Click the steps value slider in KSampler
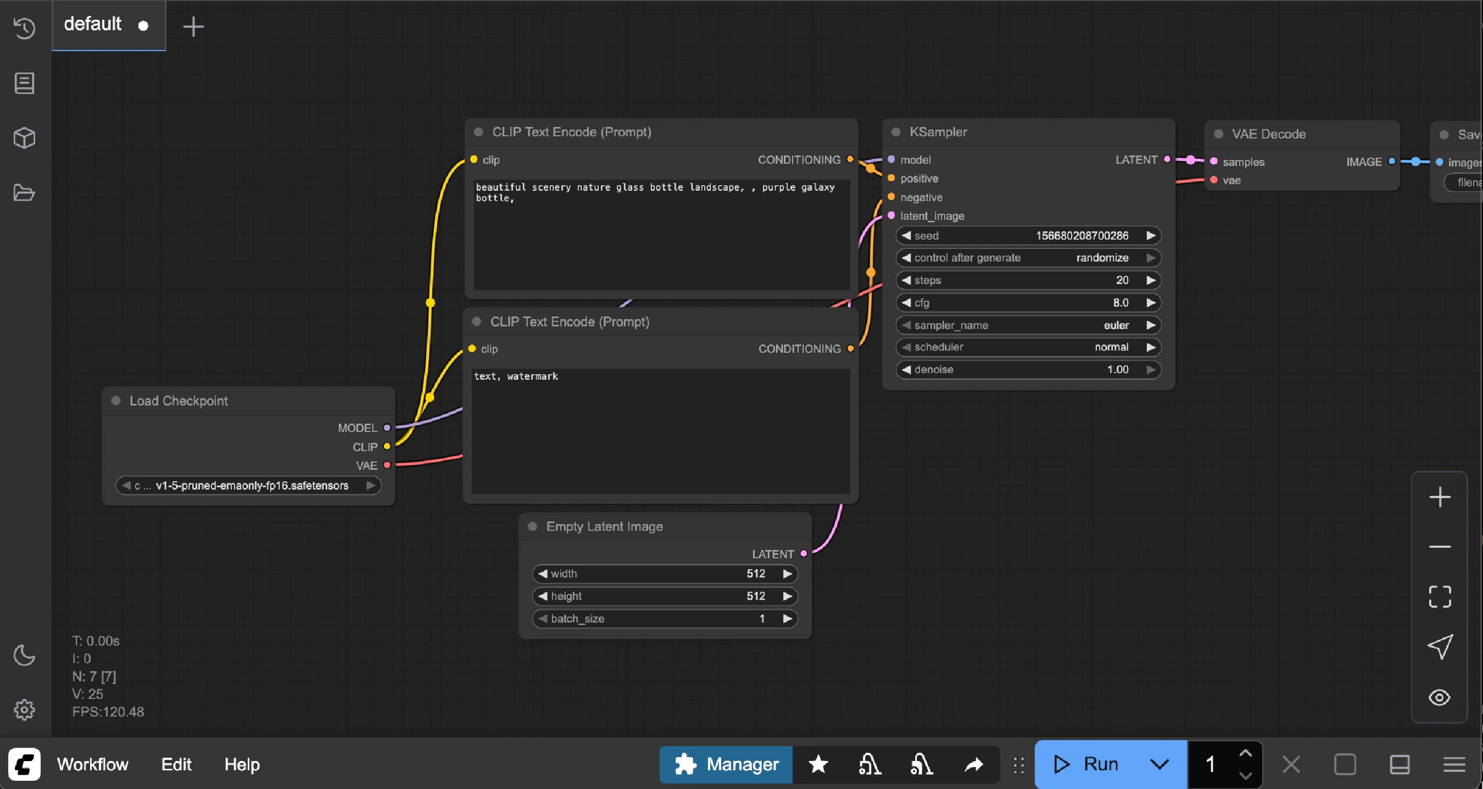Image resolution: width=1483 pixels, height=789 pixels. (1028, 280)
